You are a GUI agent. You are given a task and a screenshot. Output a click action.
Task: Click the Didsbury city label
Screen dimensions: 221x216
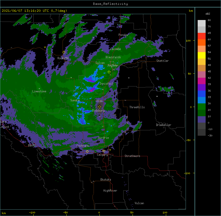tap(98, 111)
